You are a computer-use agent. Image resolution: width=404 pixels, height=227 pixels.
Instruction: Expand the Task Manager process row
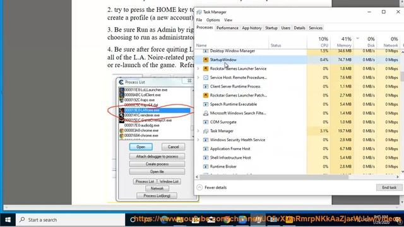click(198, 131)
